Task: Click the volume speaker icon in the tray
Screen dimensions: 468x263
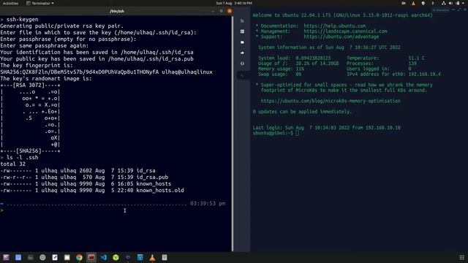Action: pos(450,3)
